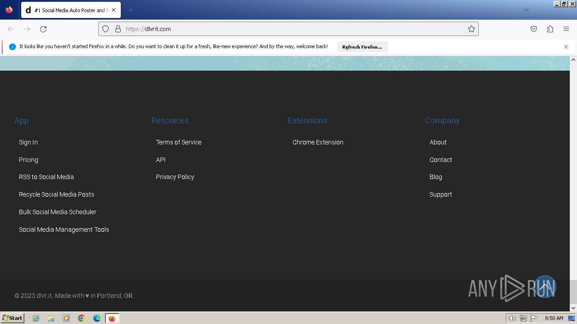
Task: Expand the list all tabs chevron
Action: tap(526, 10)
